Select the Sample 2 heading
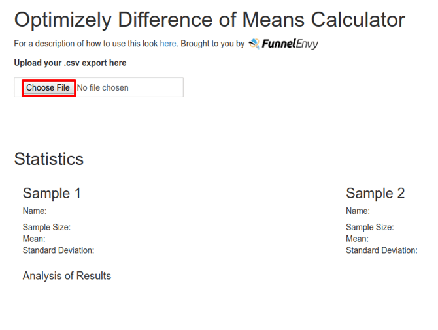Image resolution: width=438 pixels, height=330 pixels. tap(375, 194)
